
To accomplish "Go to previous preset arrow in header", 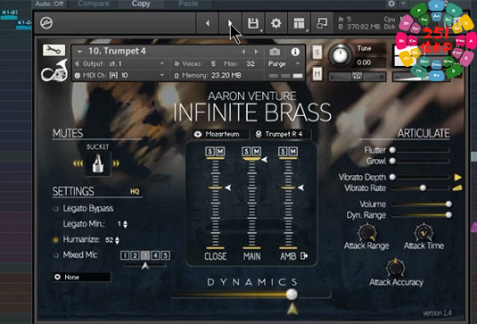I will 208,23.
